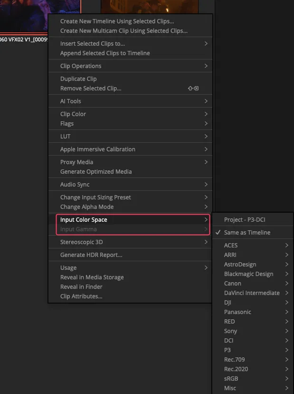Screen dimensions: 294x394
Task: Open Clip Attributes dialog
Action: click(x=81, y=296)
